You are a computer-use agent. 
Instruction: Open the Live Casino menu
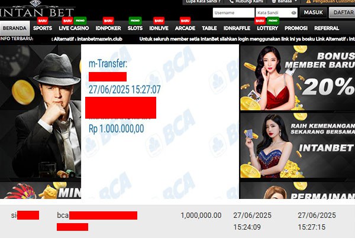click(x=74, y=28)
